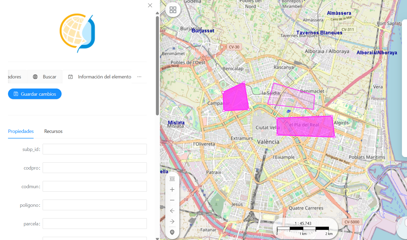Click the poligono text field
This screenshot has width=407, height=240.
(95, 205)
